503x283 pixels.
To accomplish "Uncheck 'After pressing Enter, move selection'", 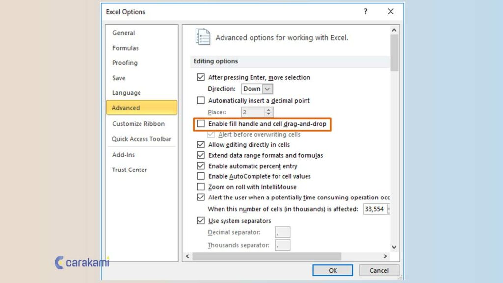I will coord(201,77).
